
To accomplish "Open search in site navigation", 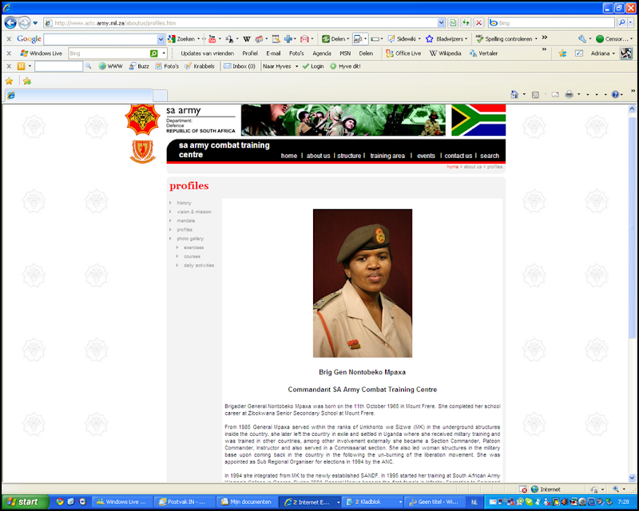I will coord(490,156).
